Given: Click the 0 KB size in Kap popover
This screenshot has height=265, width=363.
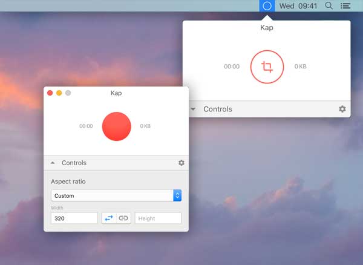Looking at the screenshot, I should (301, 67).
